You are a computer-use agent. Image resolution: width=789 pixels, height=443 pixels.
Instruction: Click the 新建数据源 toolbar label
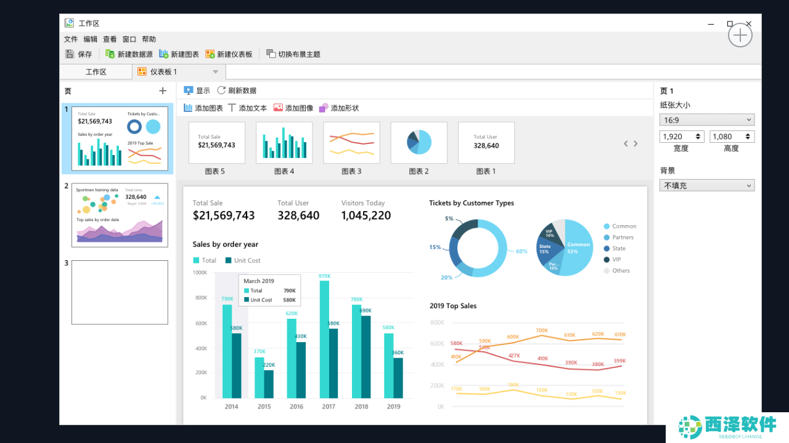pyautogui.click(x=135, y=54)
